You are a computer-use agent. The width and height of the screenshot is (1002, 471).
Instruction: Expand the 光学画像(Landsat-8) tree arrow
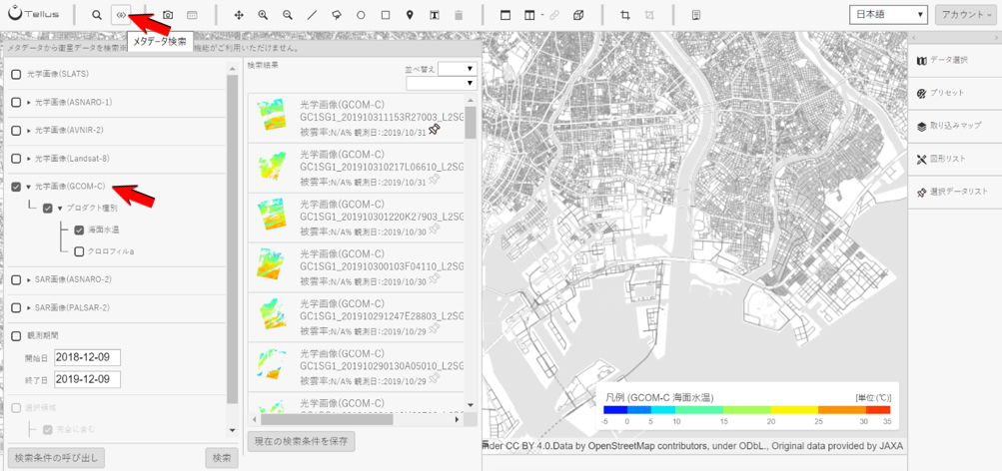(x=29, y=159)
